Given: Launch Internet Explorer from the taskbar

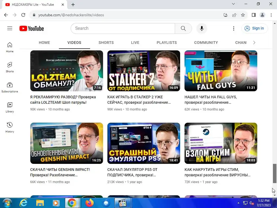Looking at the screenshot, I should tap(23, 203).
